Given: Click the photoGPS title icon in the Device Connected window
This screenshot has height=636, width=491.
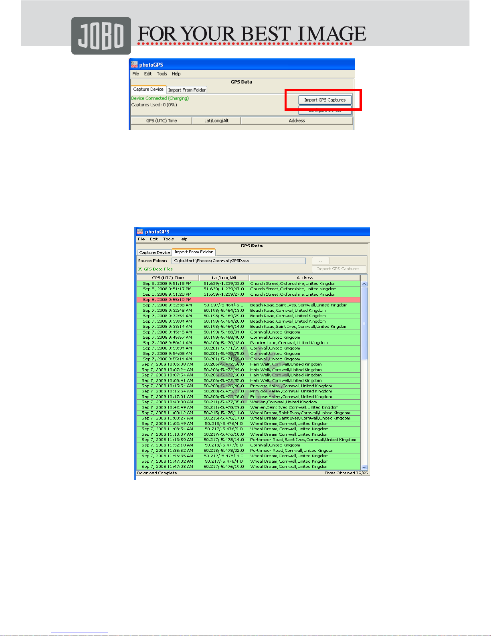Looking at the screenshot, I should click(134, 65).
